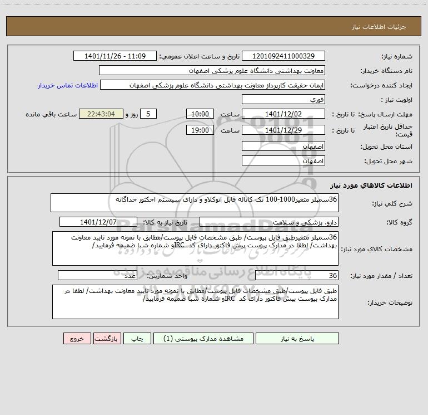Screen dimensions: 428x415
Task: Click delivery province field اصفهان
Action: [283, 146]
